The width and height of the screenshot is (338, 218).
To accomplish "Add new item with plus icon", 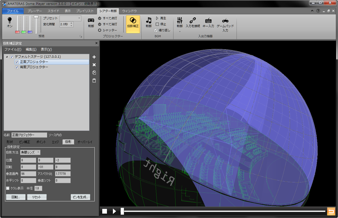I will point(94,57).
